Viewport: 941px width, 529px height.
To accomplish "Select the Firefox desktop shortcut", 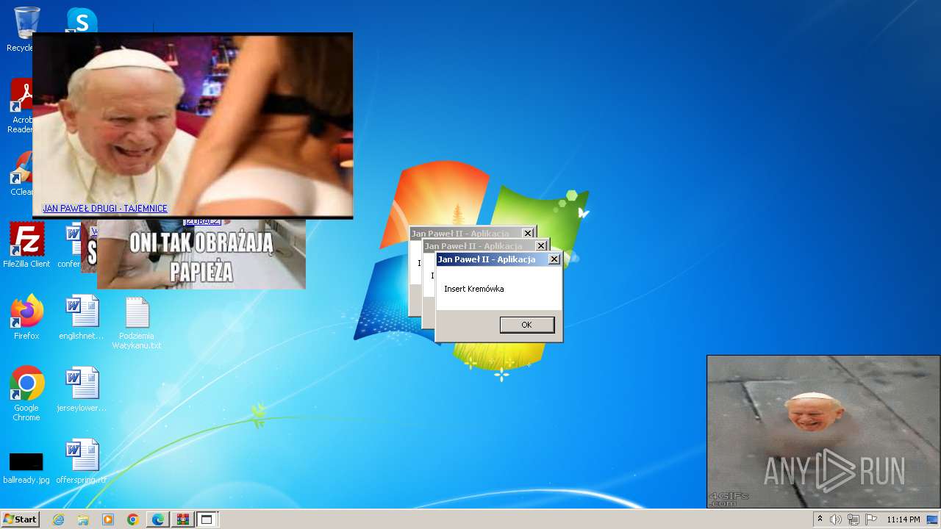I will pos(26,317).
